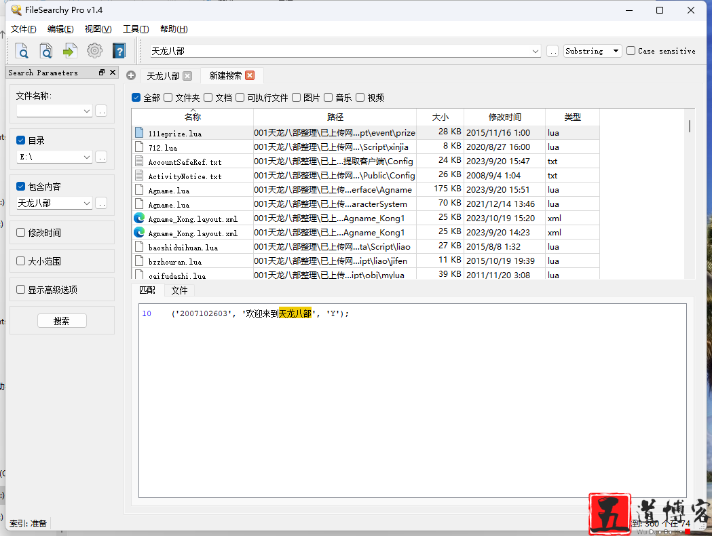
Task: Enable the 视频 filter checkbox
Action: 360,97
